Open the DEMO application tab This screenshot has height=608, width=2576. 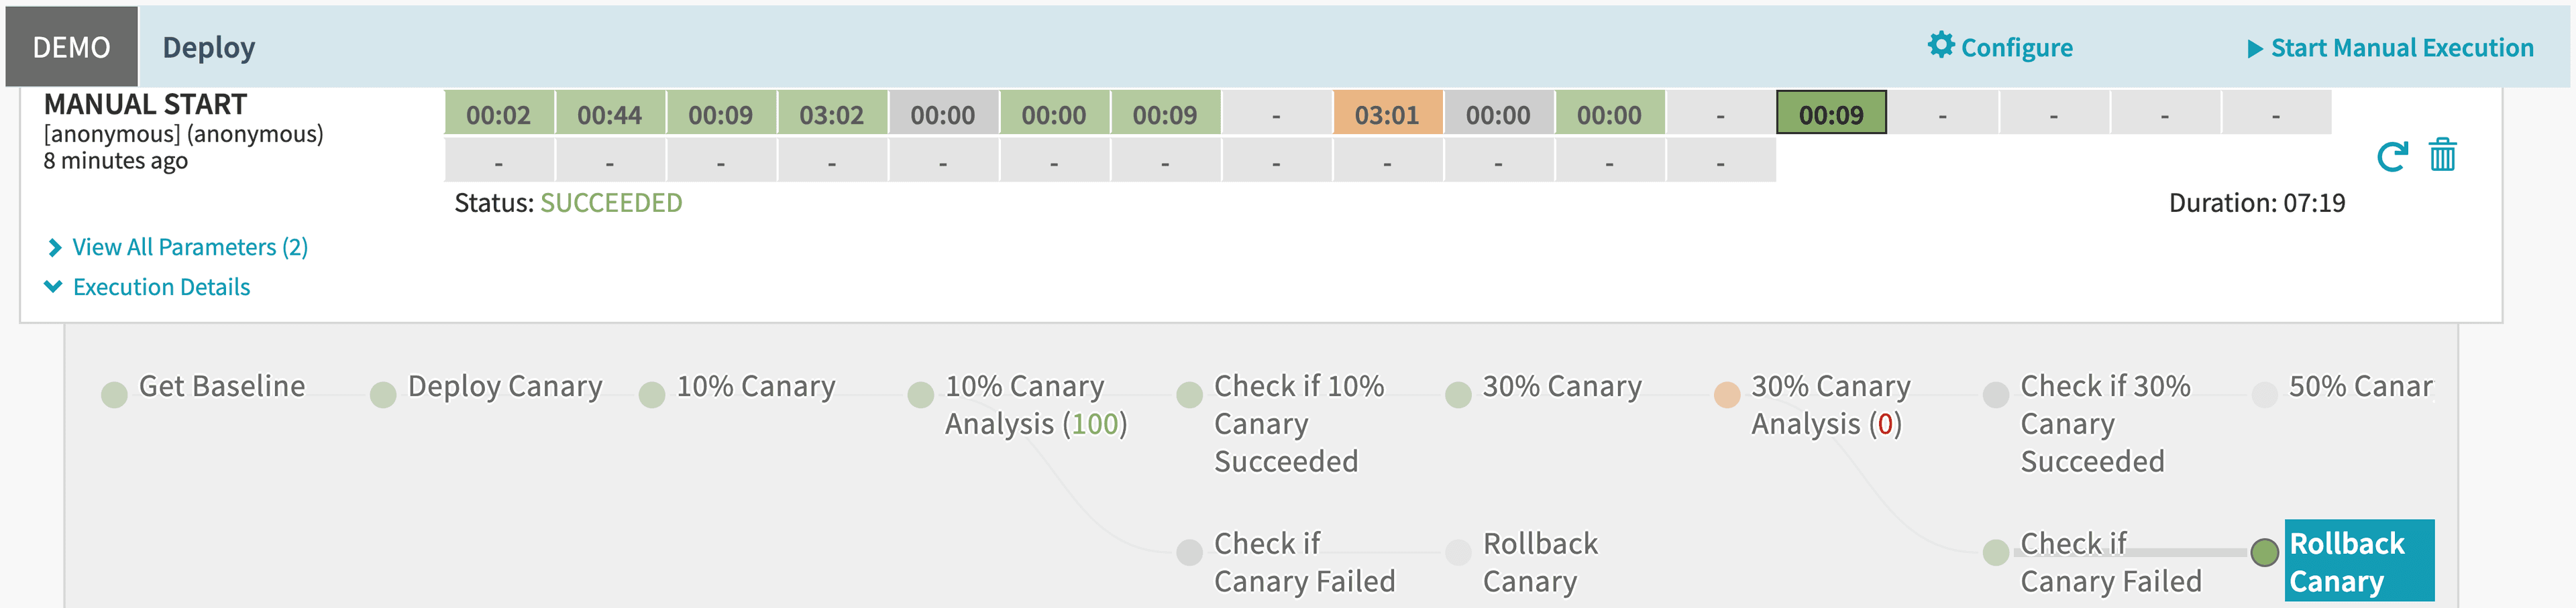(71, 47)
